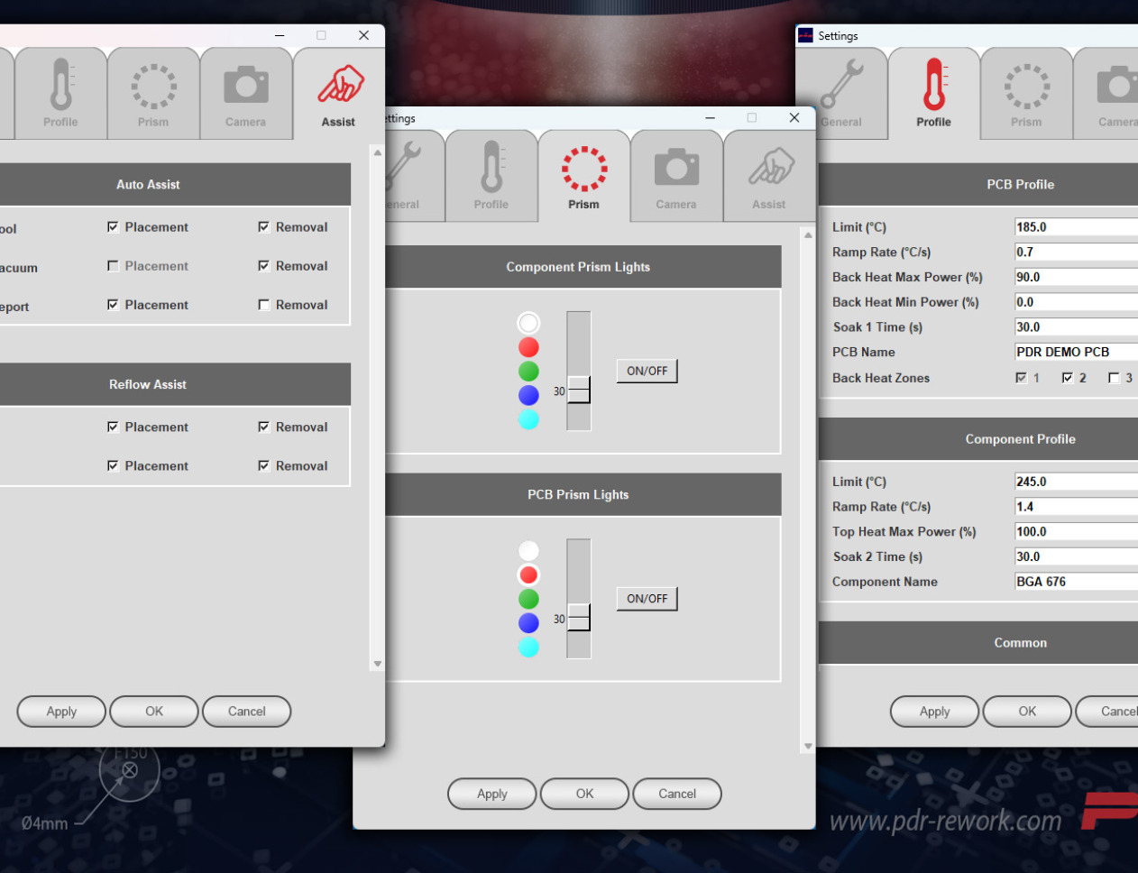Select green Component Prism light color
This screenshot has width=1138, height=873.
point(528,371)
